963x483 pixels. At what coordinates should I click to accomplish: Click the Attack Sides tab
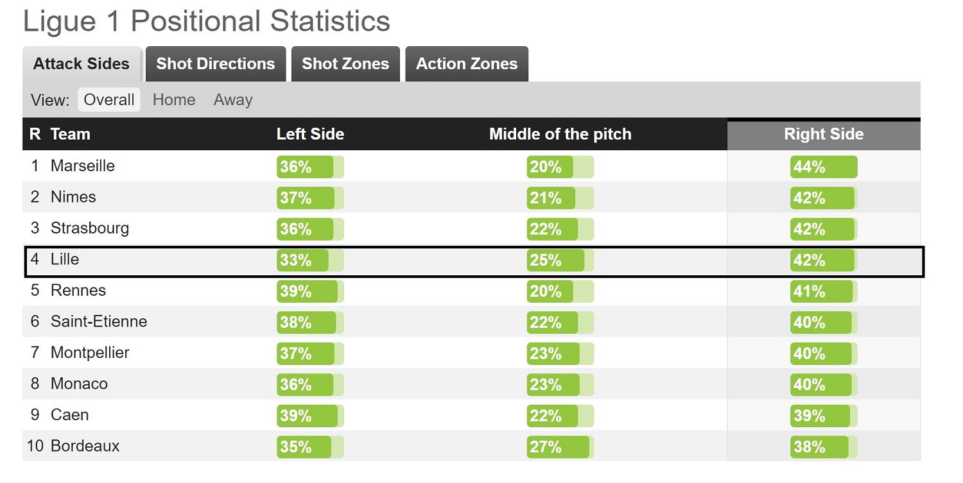[82, 64]
